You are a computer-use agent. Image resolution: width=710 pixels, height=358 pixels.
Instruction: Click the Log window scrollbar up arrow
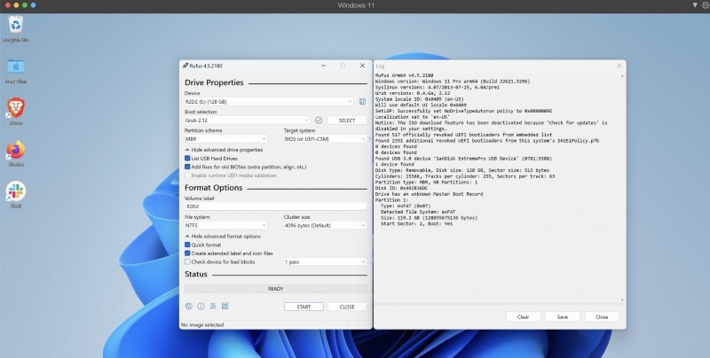[x=622, y=76]
